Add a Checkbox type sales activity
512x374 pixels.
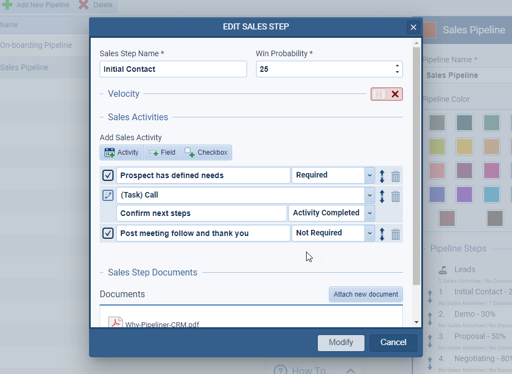(205, 152)
